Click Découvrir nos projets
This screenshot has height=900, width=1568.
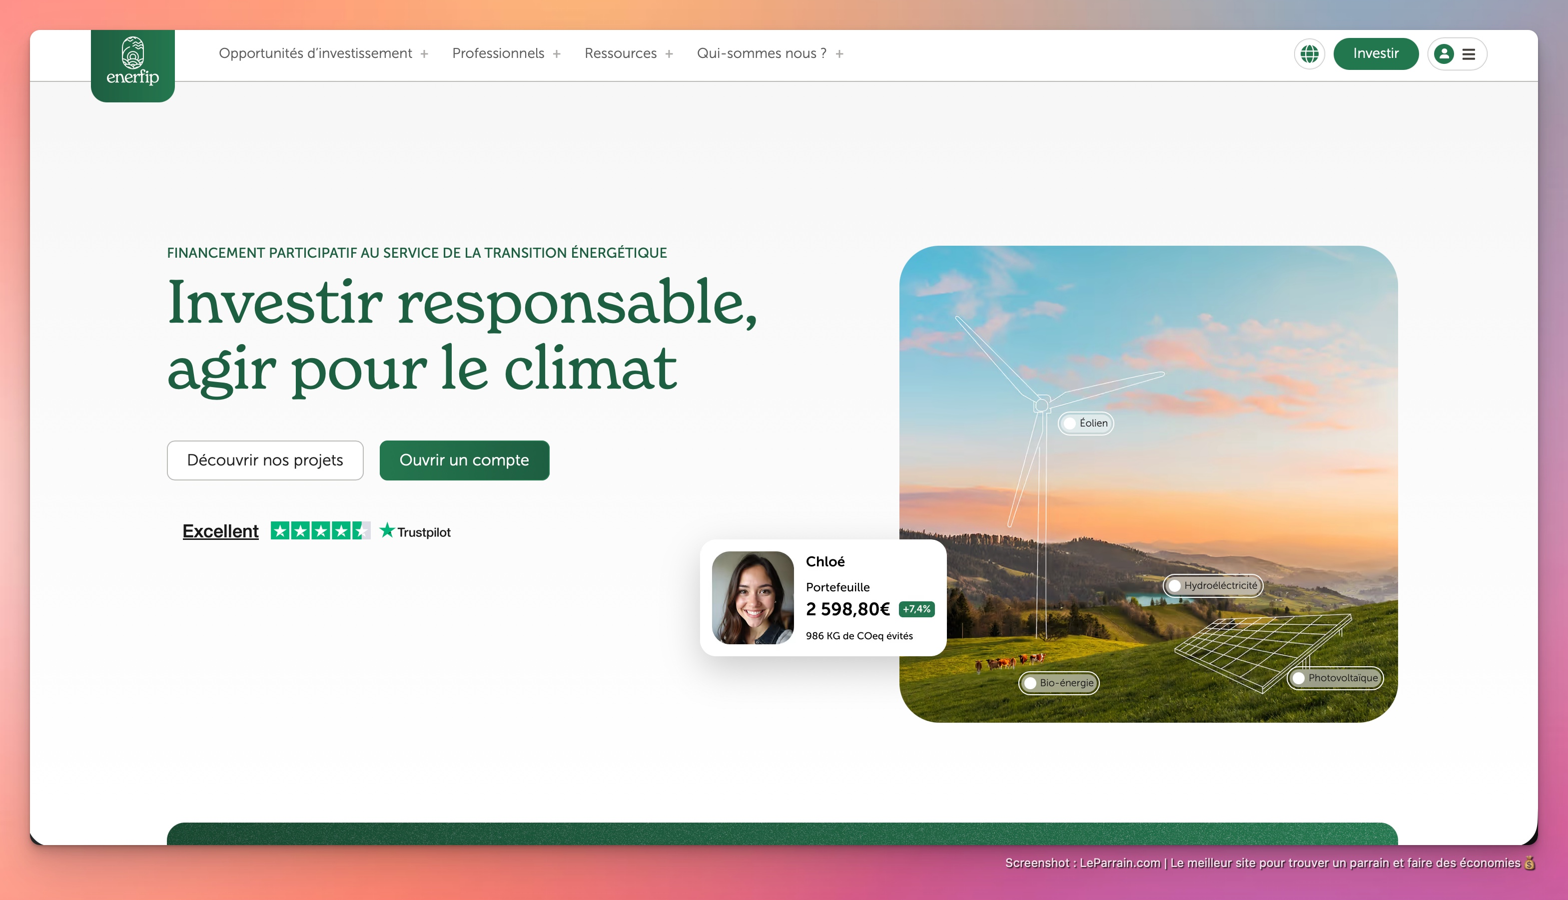click(265, 460)
